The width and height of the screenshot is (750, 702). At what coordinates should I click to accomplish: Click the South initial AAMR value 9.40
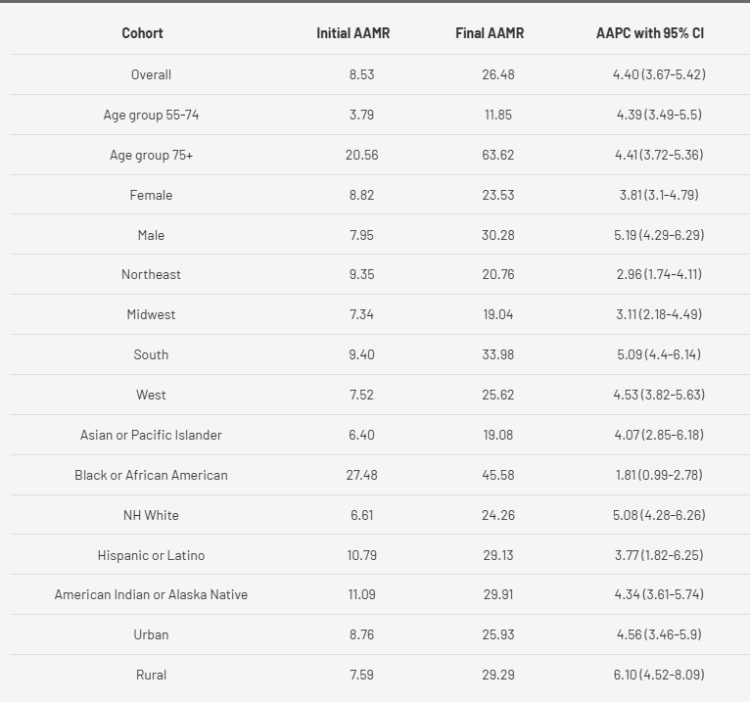pos(361,354)
